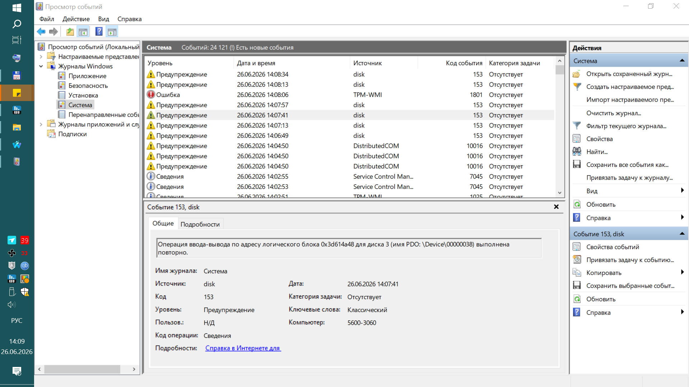Open the Действие menu
Screen dimensions: 689x387
(x=76, y=19)
